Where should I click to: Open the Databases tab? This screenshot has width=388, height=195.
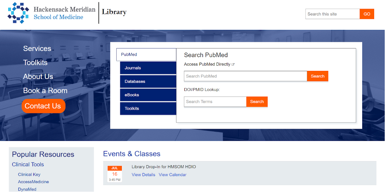tap(148, 81)
